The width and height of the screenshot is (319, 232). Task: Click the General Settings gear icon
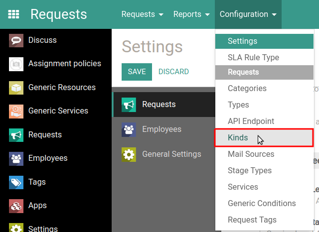[129, 155]
